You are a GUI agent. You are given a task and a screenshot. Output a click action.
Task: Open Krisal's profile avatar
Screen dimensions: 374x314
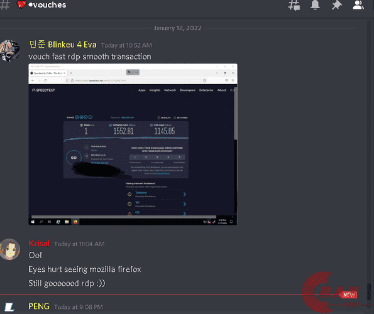(9, 249)
